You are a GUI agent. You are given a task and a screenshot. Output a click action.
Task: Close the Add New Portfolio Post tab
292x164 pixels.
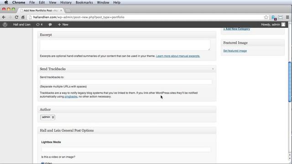pyautogui.click(x=61, y=10)
